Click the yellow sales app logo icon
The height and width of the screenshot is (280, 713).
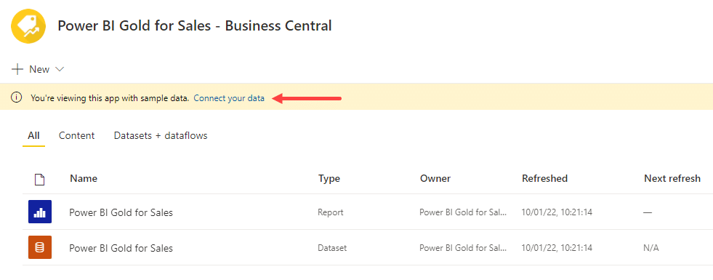(x=28, y=26)
